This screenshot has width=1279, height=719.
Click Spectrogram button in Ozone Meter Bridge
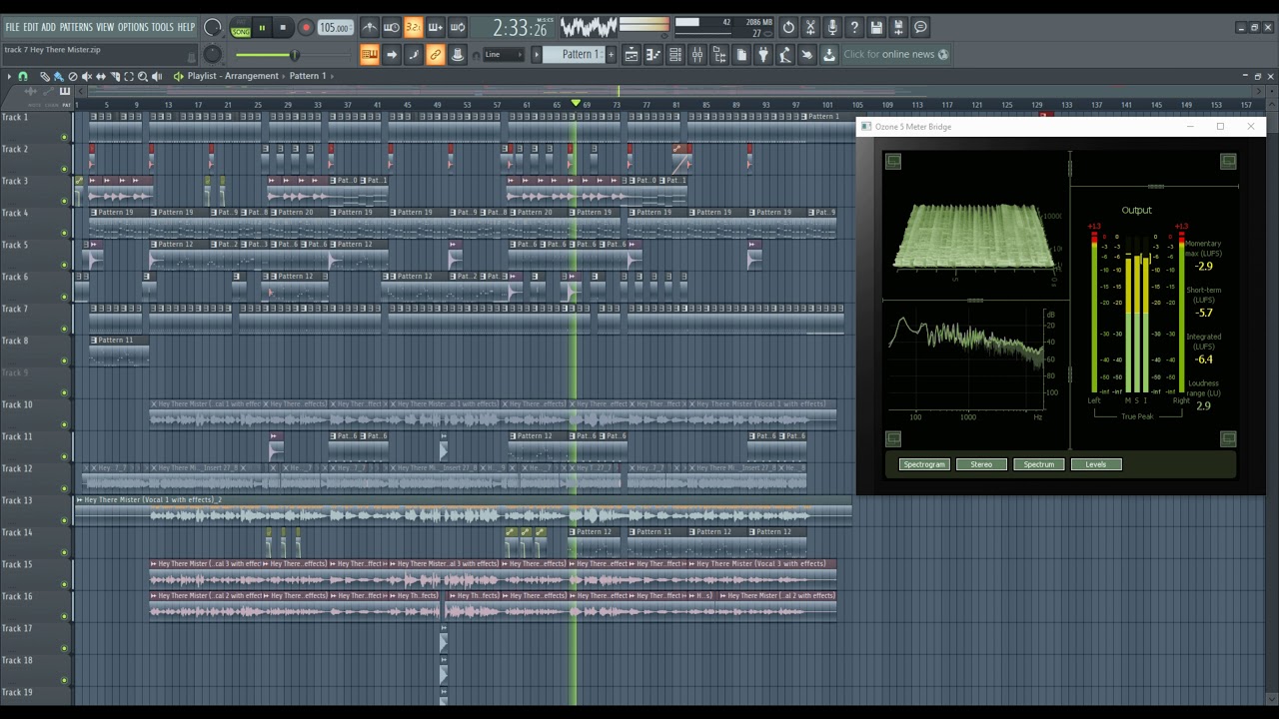point(923,464)
